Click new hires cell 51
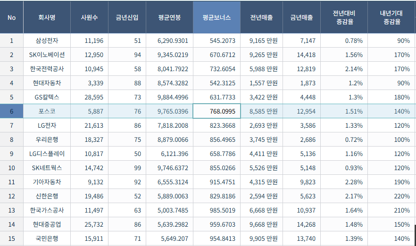This screenshot has height=246, width=416. (x=127, y=41)
